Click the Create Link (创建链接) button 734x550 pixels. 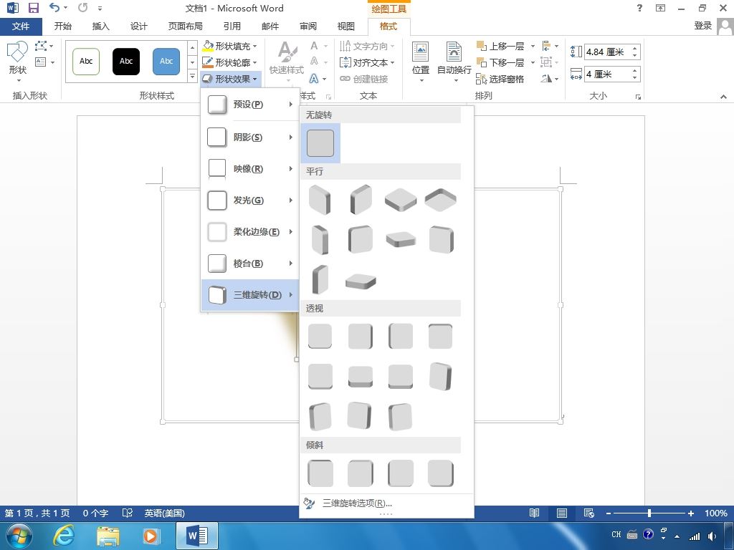pos(364,79)
